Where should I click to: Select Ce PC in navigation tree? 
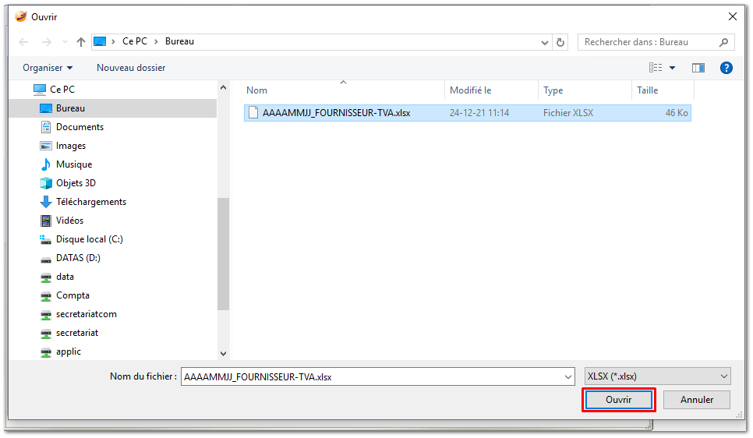tap(62, 90)
